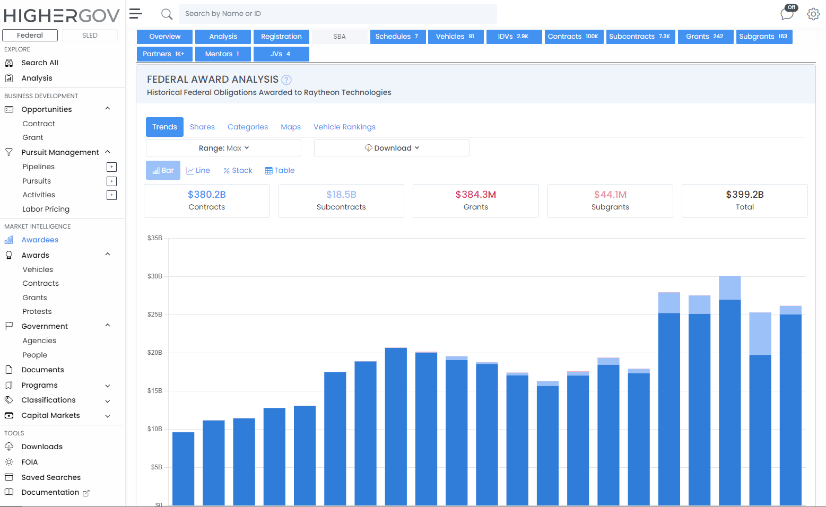Viewport: 826px width, 507px height.
Task: Collapse the Awards section chevron
Action: point(108,255)
